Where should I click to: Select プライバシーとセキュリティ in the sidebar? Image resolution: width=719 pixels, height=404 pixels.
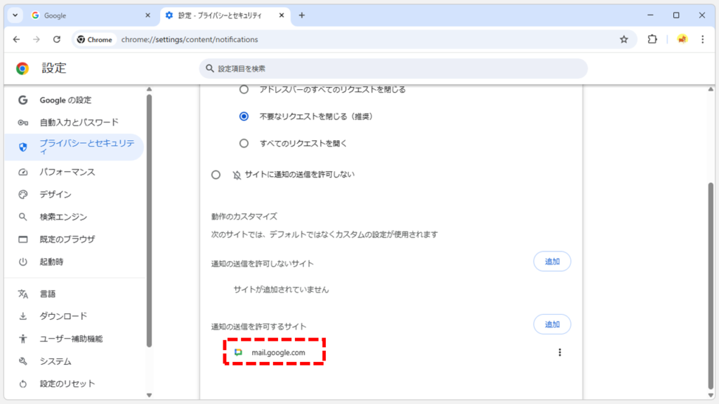click(x=75, y=147)
